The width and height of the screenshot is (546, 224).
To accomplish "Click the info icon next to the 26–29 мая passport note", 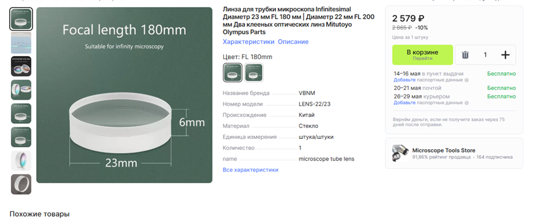I will click(x=466, y=103).
